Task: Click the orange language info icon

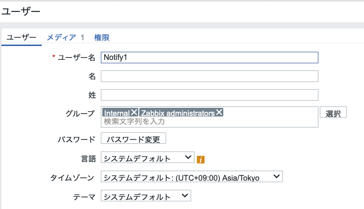Action: 201,160
